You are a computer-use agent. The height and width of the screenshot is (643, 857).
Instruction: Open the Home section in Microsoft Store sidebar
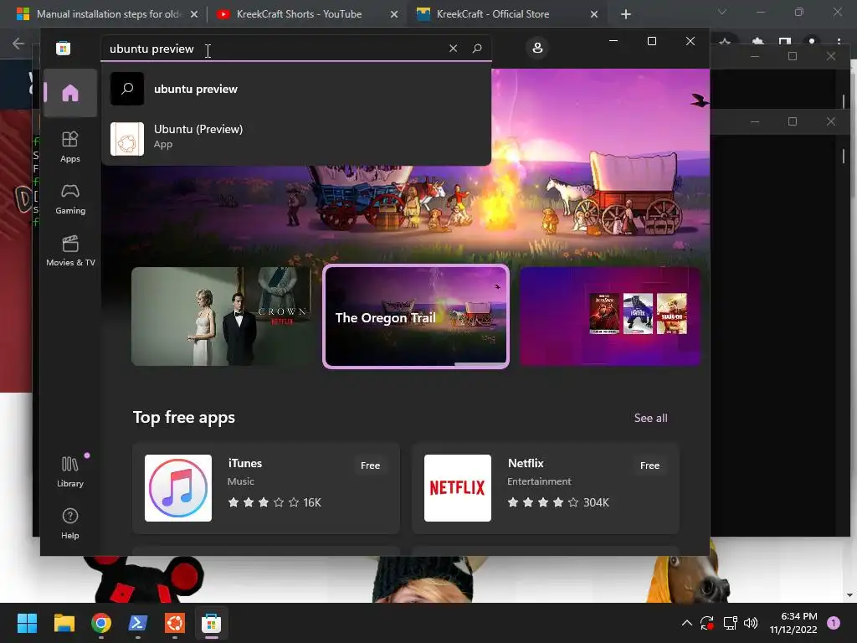point(70,93)
